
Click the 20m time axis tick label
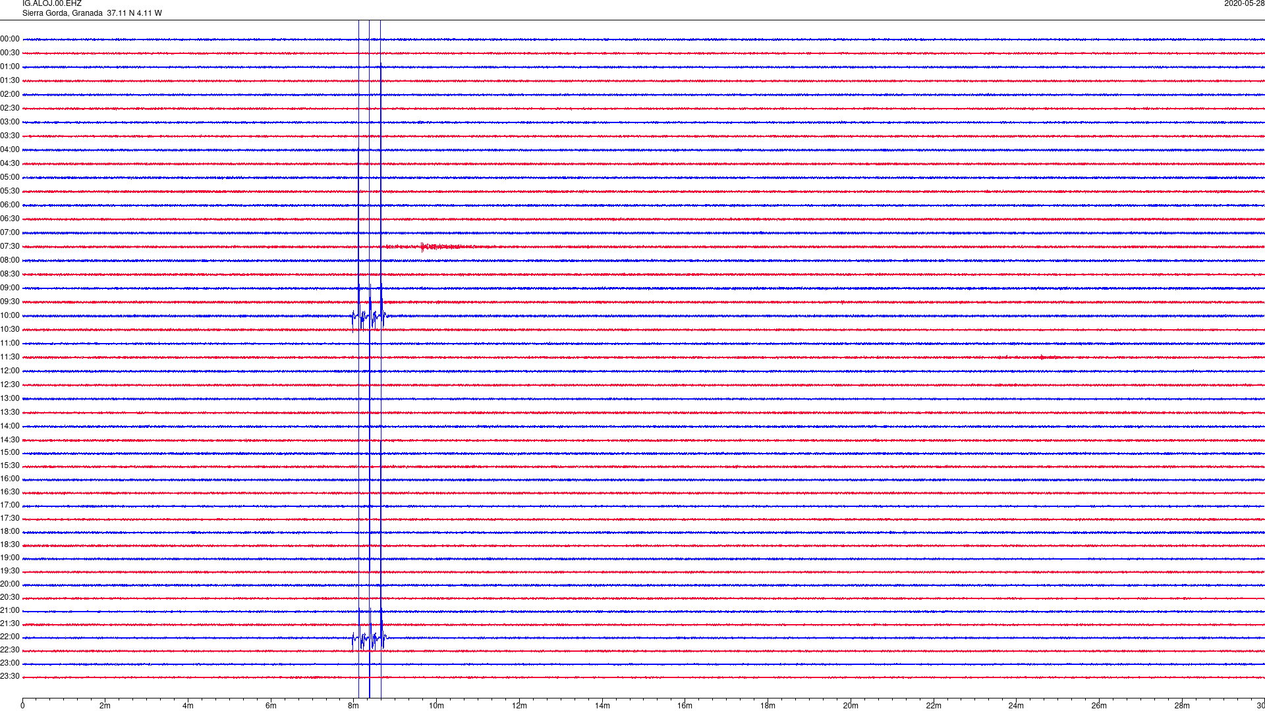[x=851, y=706]
